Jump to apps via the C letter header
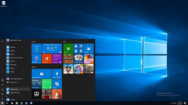The image size is (188, 105). point(7,44)
